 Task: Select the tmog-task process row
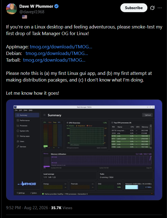(131, 130)
